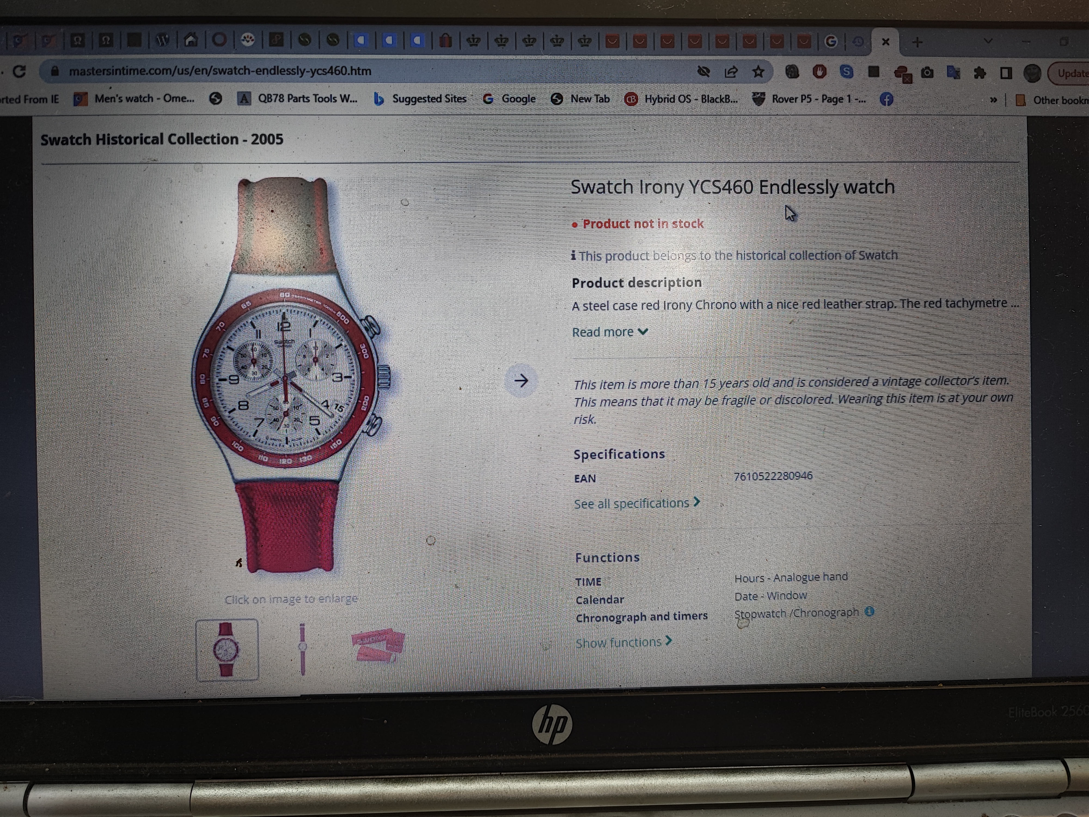Click the browser reload button
The width and height of the screenshot is (1089, 817).
[x=19, y=72]
